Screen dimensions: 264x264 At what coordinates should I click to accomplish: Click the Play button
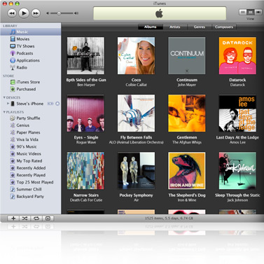pos(24,13)
